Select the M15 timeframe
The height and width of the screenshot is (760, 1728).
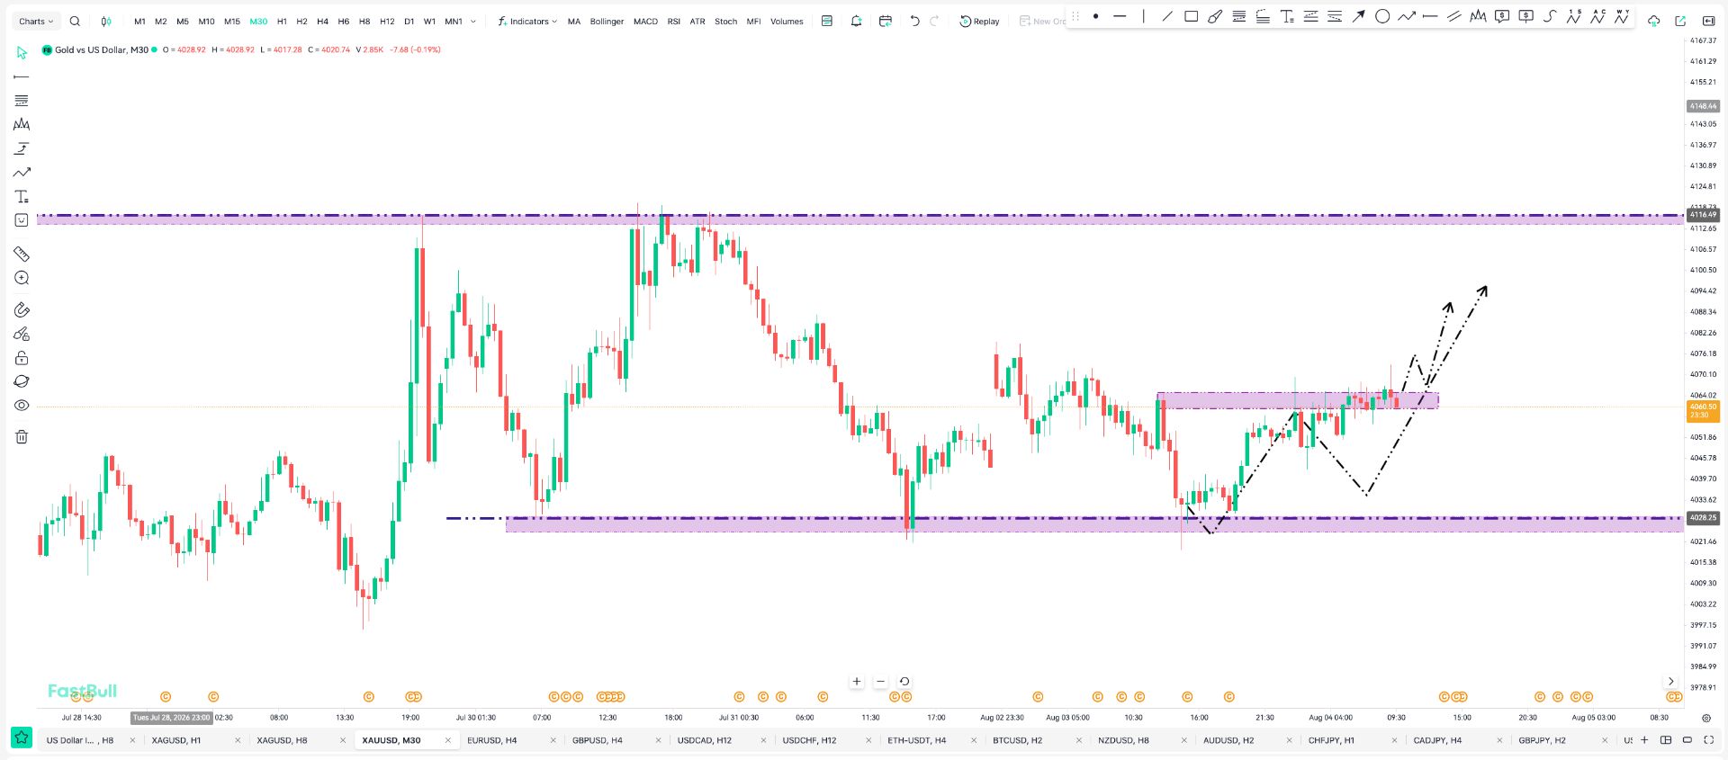click(x=232, y=22)
